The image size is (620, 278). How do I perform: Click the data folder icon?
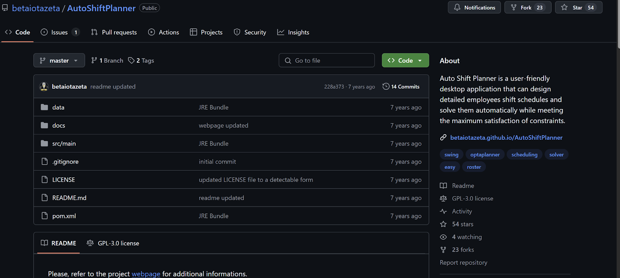[x=45, y=107]
